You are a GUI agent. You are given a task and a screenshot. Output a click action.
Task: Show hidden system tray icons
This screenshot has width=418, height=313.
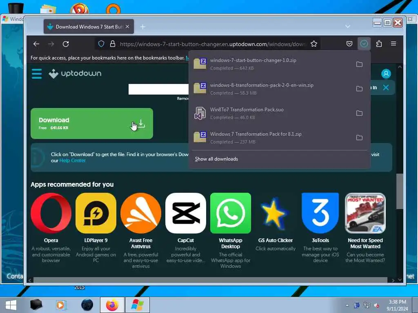pos(347,305)
